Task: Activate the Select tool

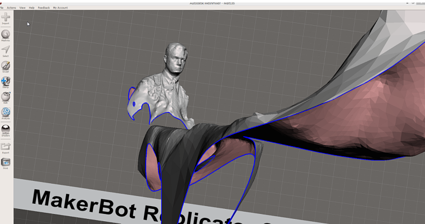Action: pos(6,50)
